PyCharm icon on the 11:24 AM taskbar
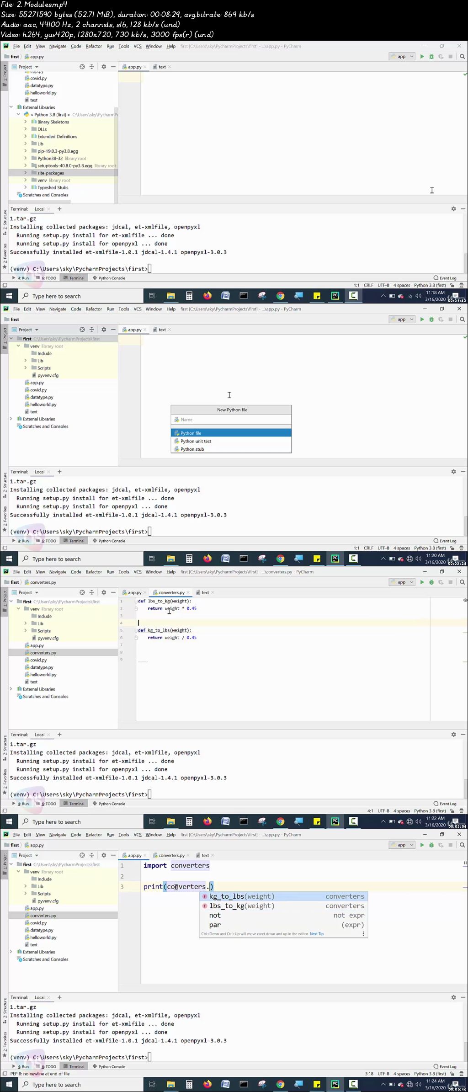Image resolution: width=468 pixels, height=1092 pixels. coord(335,1084)
